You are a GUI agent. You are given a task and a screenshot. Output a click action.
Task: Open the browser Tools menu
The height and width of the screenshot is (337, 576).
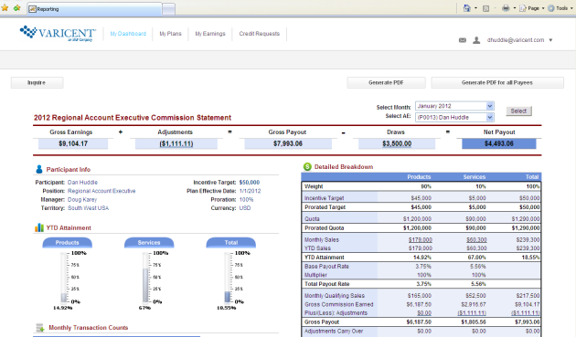click(x=560, y=8)
